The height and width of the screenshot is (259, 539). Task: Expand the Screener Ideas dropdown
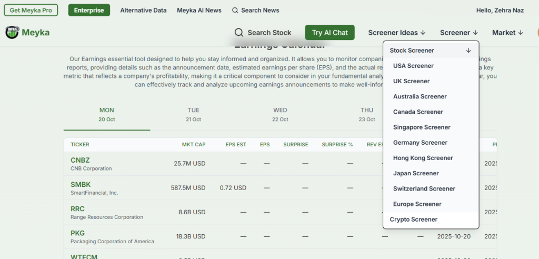(x=397, y=33)
